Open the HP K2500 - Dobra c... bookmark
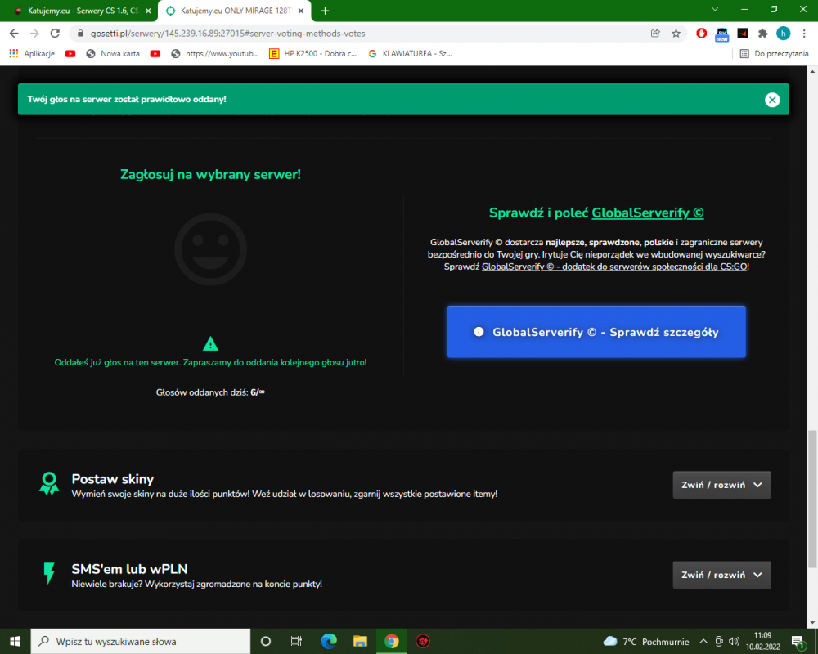Image resolution: width=818 pixels, height=654 pixels. pyautogui.click(x=313, y=54)
